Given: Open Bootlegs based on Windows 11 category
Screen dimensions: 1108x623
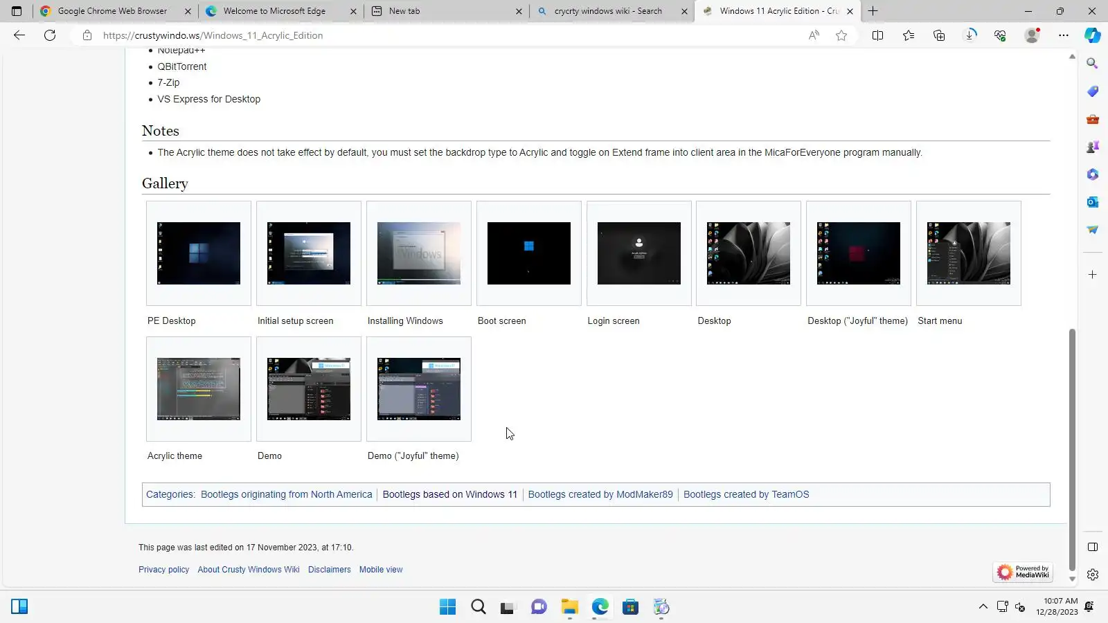Looking at the screenshot, I should point(450,494).
